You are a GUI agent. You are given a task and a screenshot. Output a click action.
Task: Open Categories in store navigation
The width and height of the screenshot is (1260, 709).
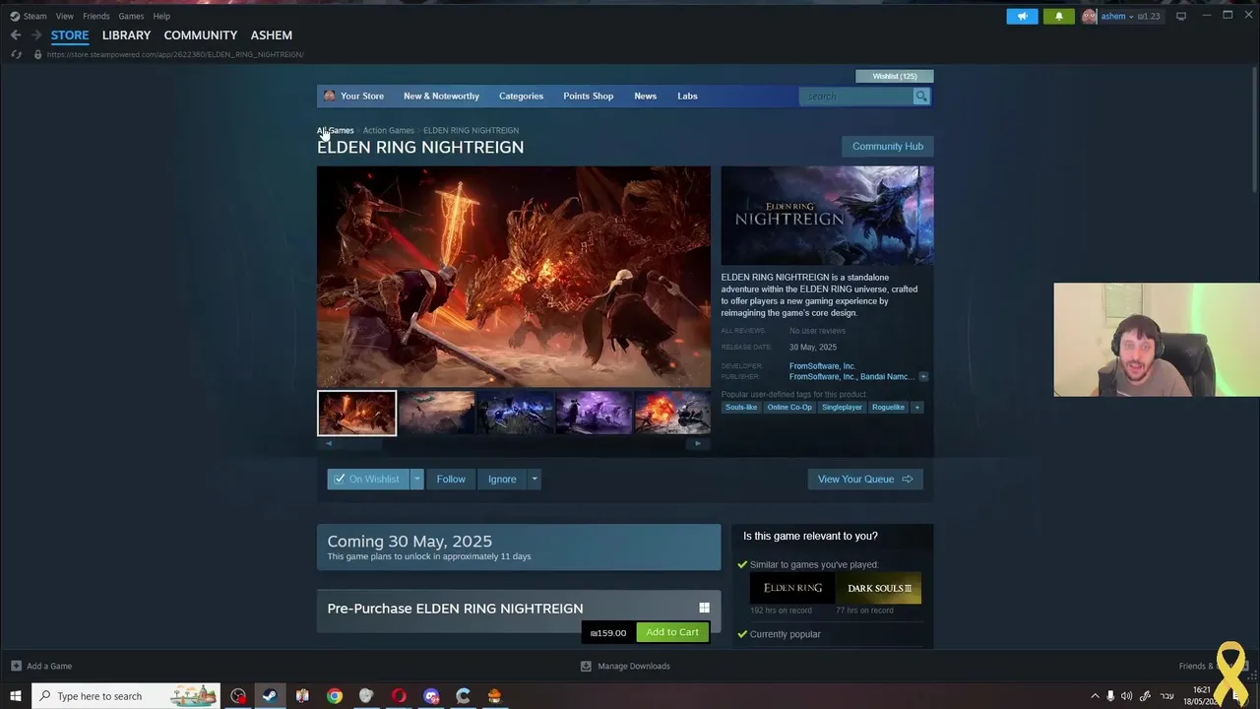[521, 96]
